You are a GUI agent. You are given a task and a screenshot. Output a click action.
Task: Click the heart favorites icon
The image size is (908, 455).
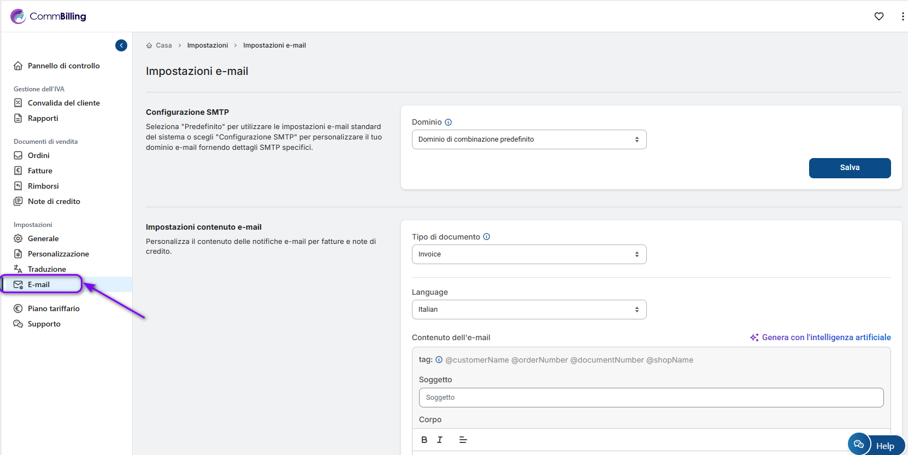[x=878, y=16]
